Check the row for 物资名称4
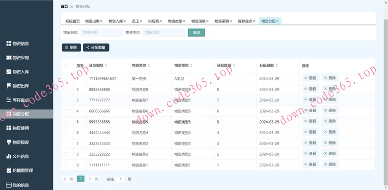The height and width of the screenshot is (190, 388). coord(65,133)
